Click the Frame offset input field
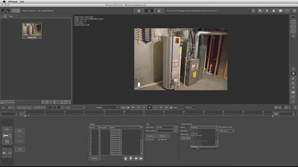298x167 pixels. tap(164, 131)
